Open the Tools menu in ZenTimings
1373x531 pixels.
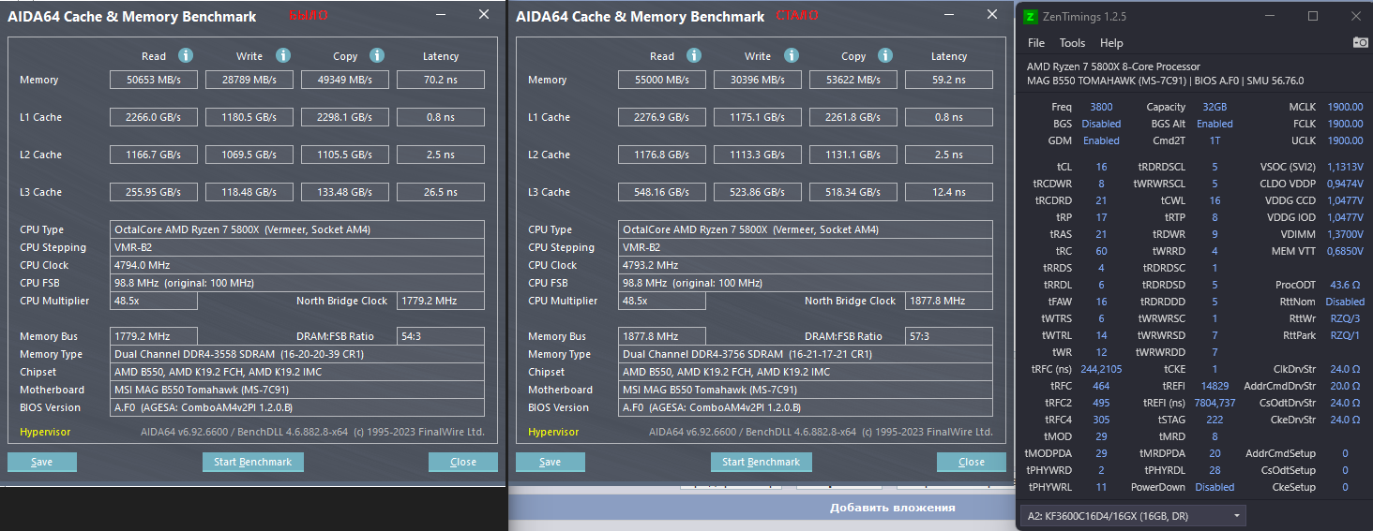point(1072,43)
